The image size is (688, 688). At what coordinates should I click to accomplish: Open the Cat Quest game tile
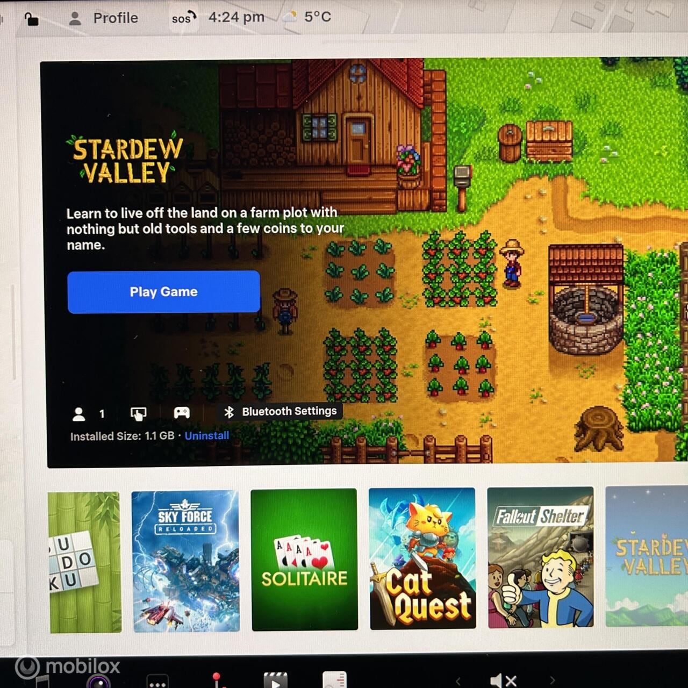pyautogui.click(x=422, y=558)
